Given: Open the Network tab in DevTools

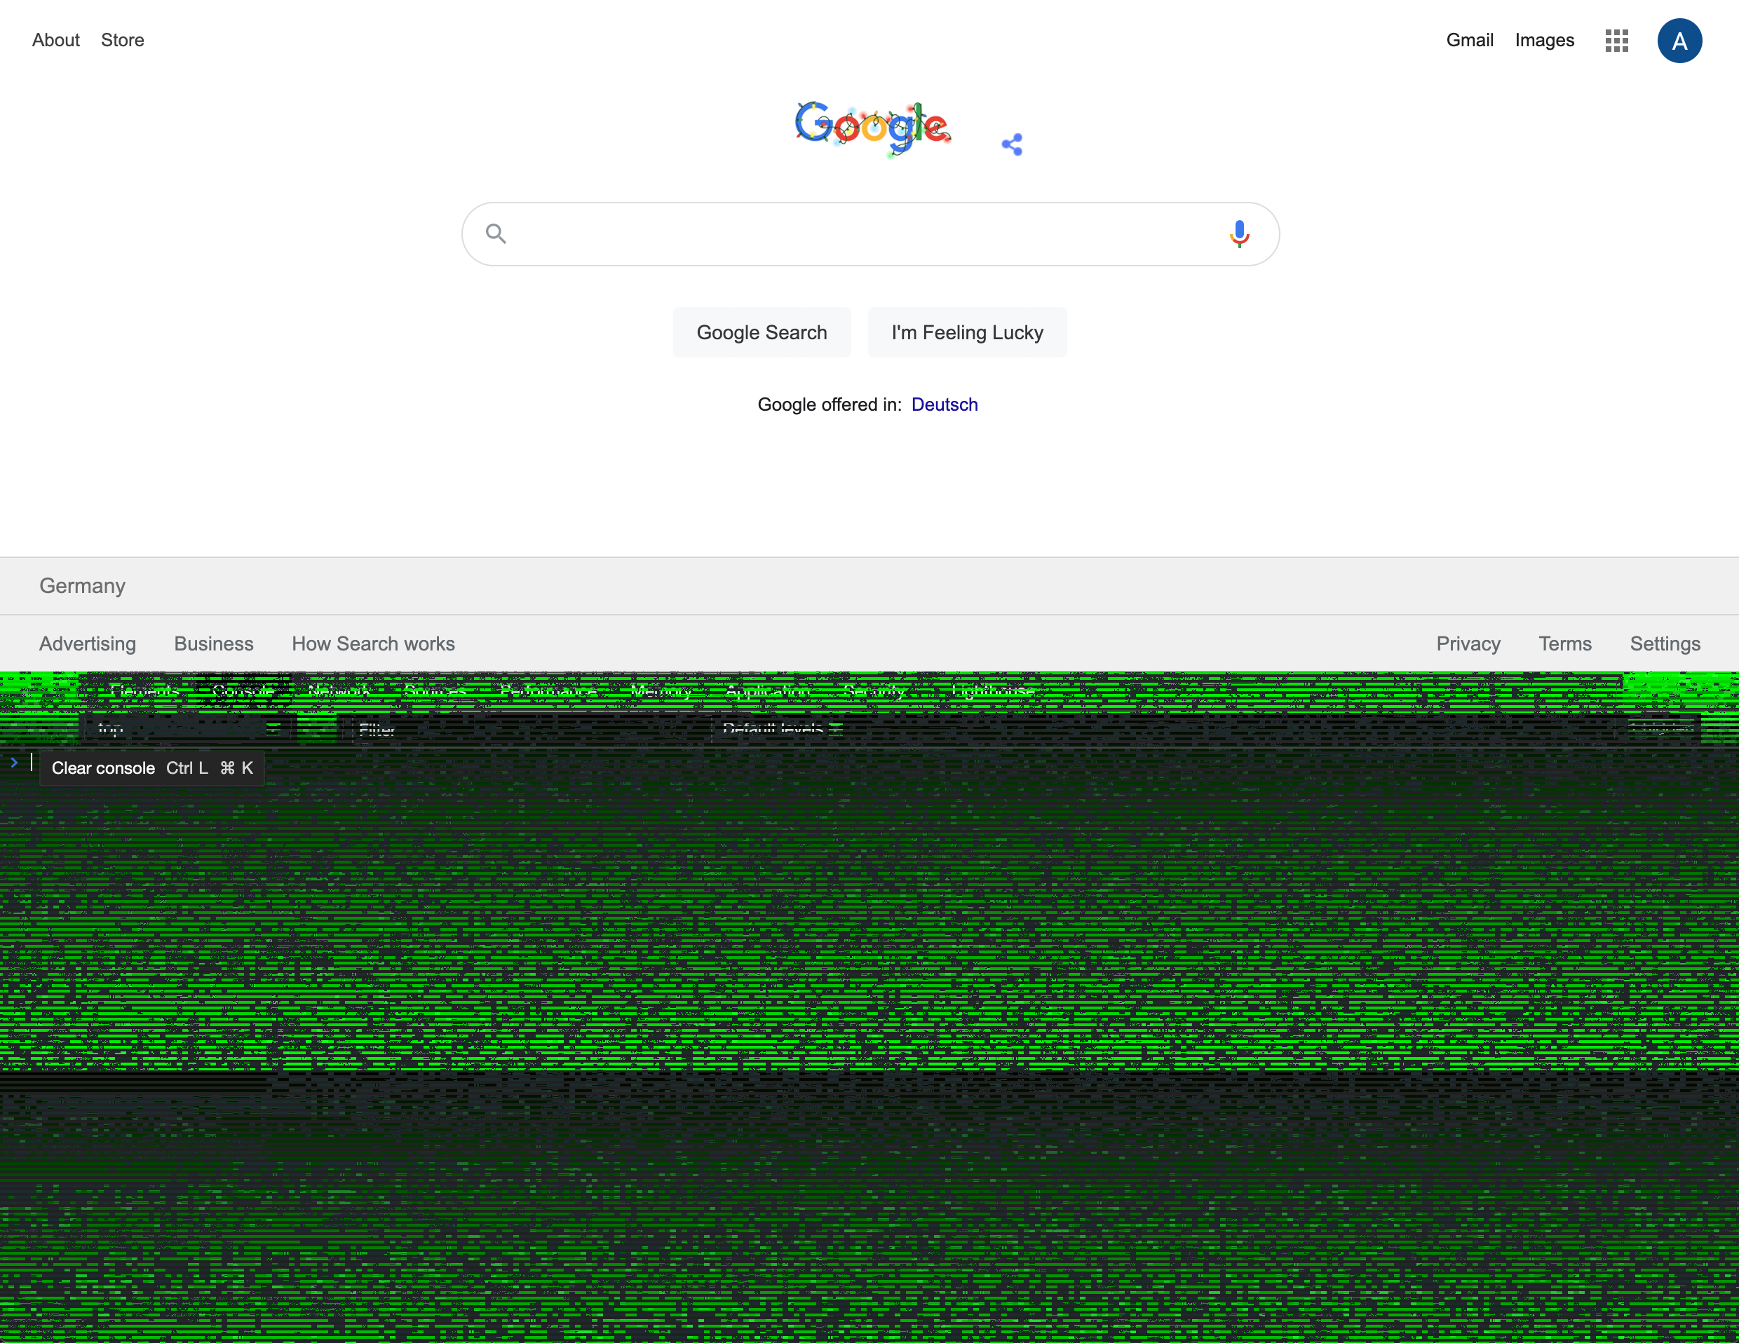Looking at the screenshot, I should [x=339, y=691].
